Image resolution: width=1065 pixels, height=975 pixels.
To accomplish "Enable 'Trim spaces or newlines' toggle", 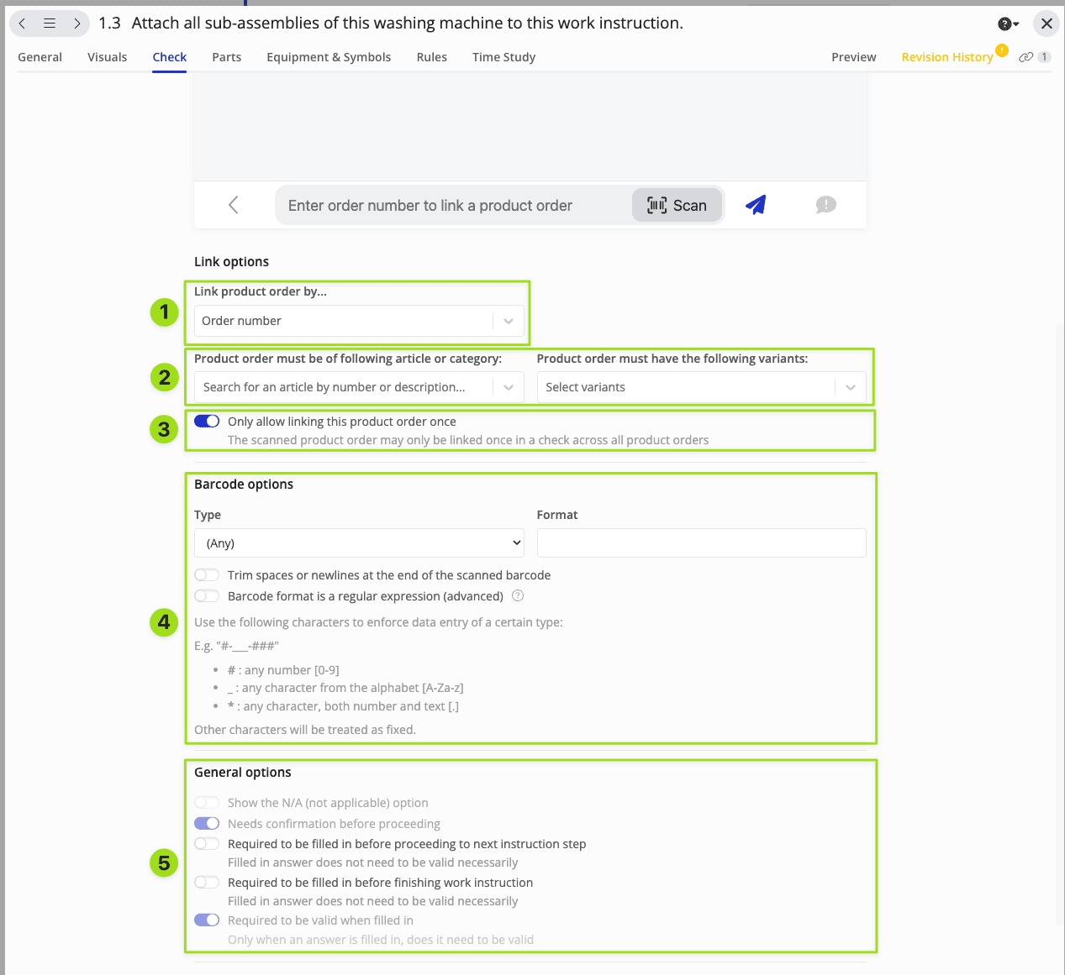I will [x=206, y=574].
